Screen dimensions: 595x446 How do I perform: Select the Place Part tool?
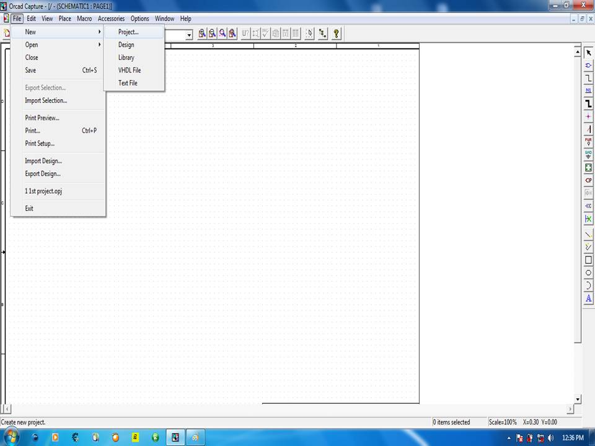tap(588, 66)
